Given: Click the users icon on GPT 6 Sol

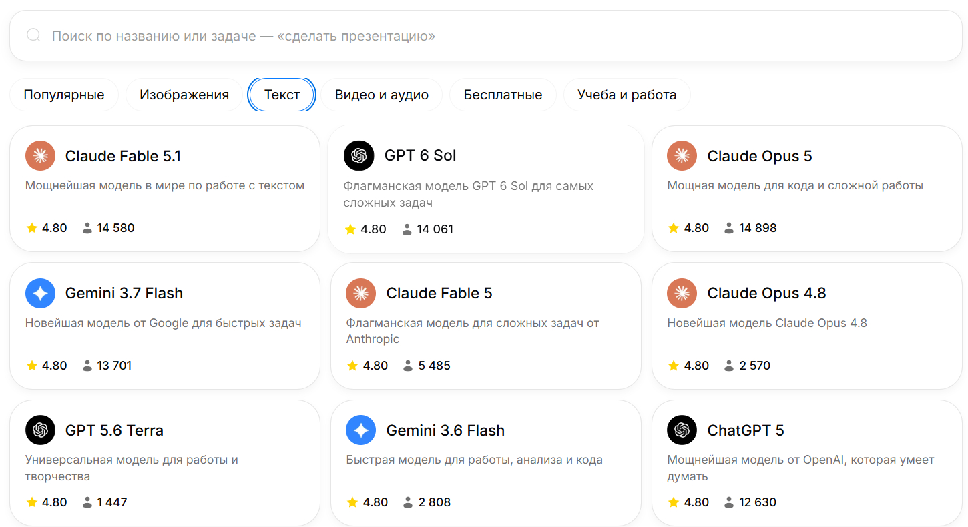Looking at the screenshot, I should pos(407,229).
